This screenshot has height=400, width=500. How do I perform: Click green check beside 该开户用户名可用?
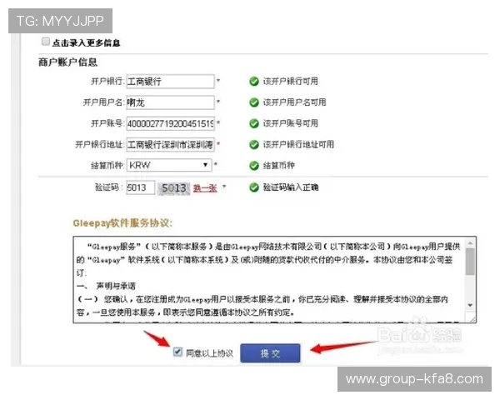click(x=254, y=102)
